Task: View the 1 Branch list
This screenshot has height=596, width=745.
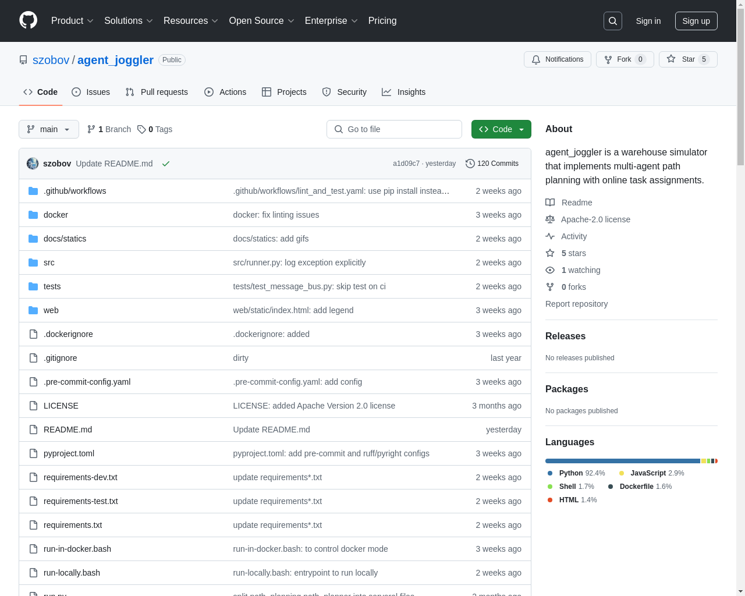Action: (109, 129)
